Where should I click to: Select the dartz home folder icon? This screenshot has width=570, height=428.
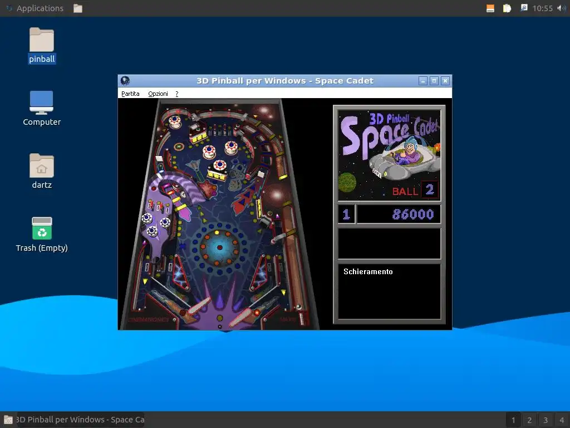(x=42, y=171)
